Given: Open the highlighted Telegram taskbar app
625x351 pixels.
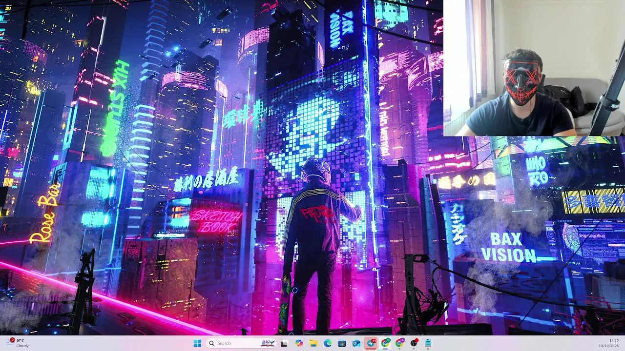Looking at the screenshot, I should point(371,343).
